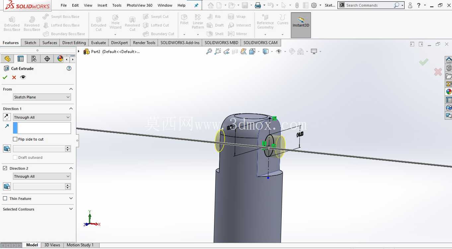
Task: Enable Flip side to cut checkbox
Action: tap(15, 139)
